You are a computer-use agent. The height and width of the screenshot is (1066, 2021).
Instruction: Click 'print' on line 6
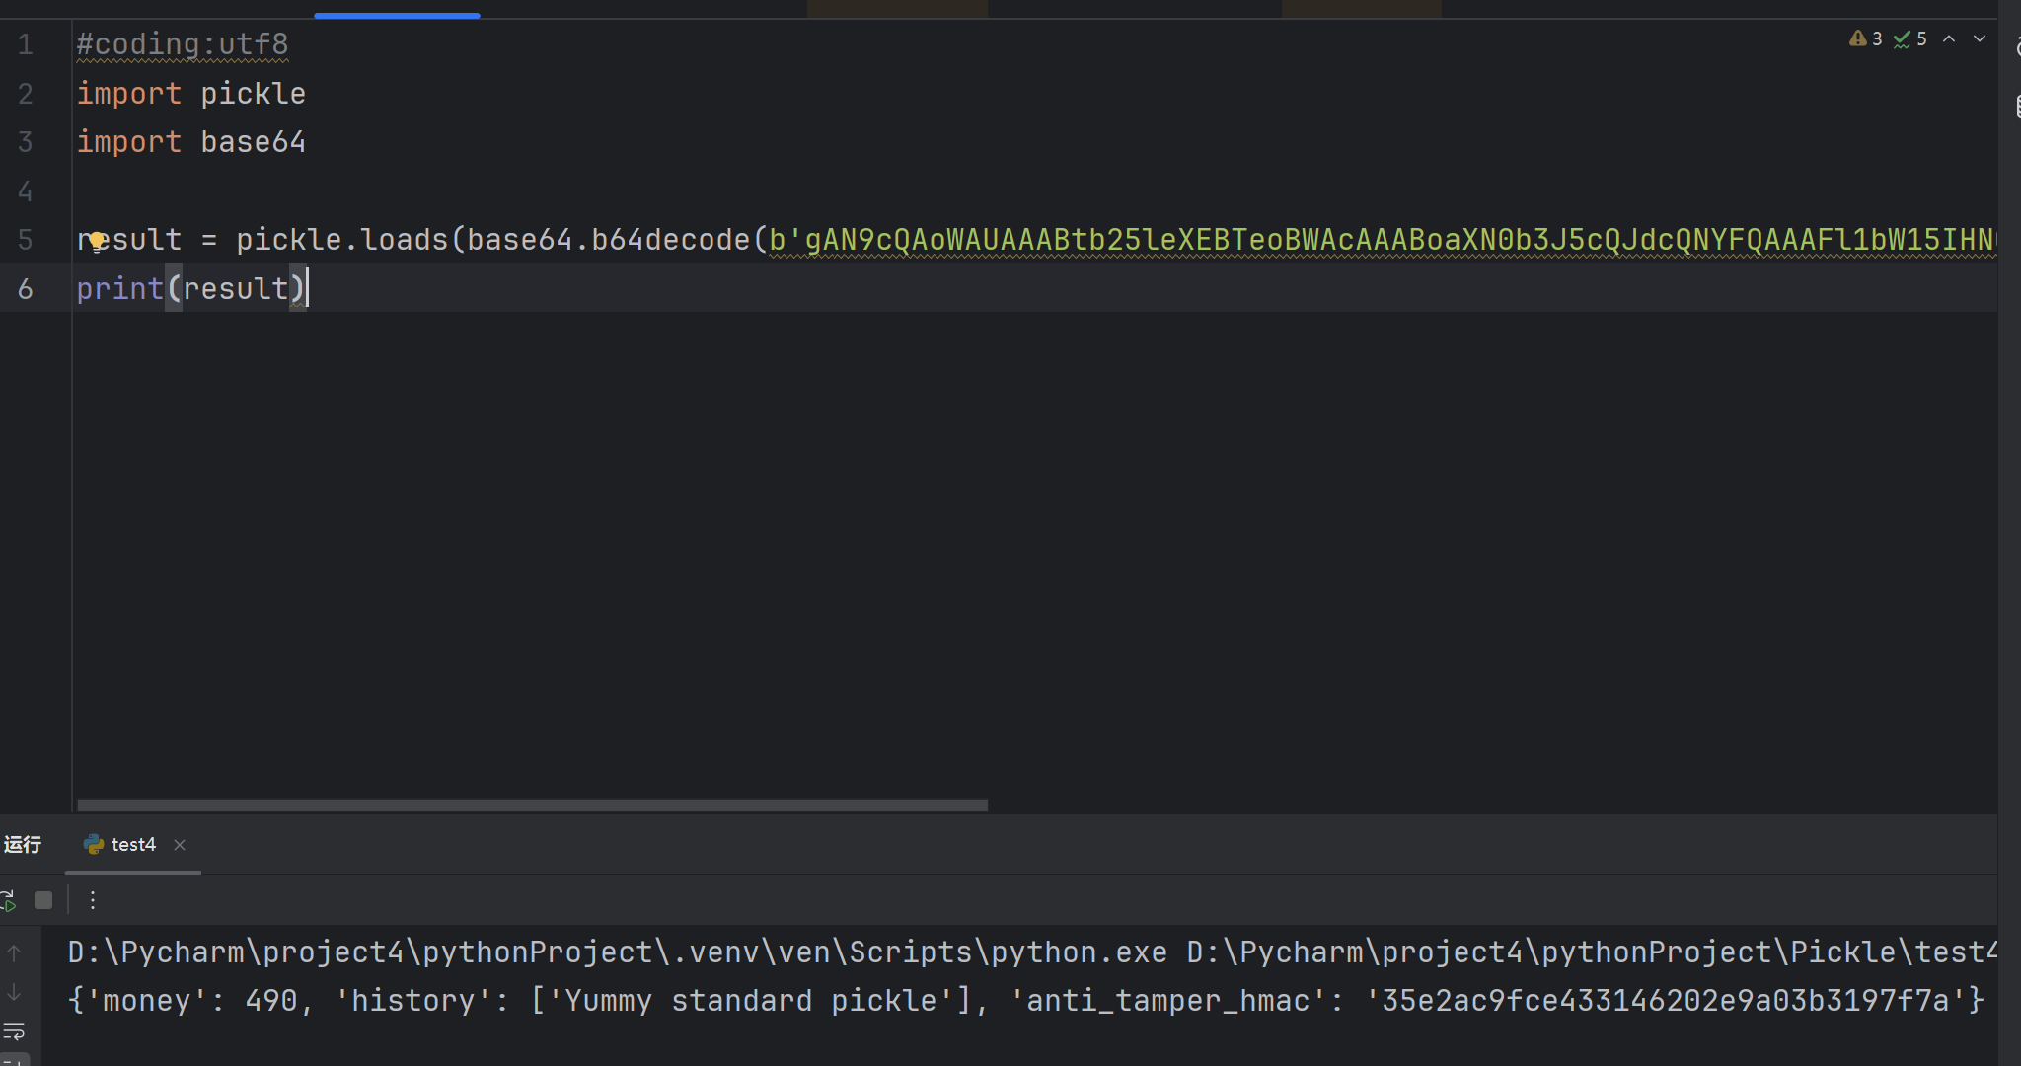(120, 289)
